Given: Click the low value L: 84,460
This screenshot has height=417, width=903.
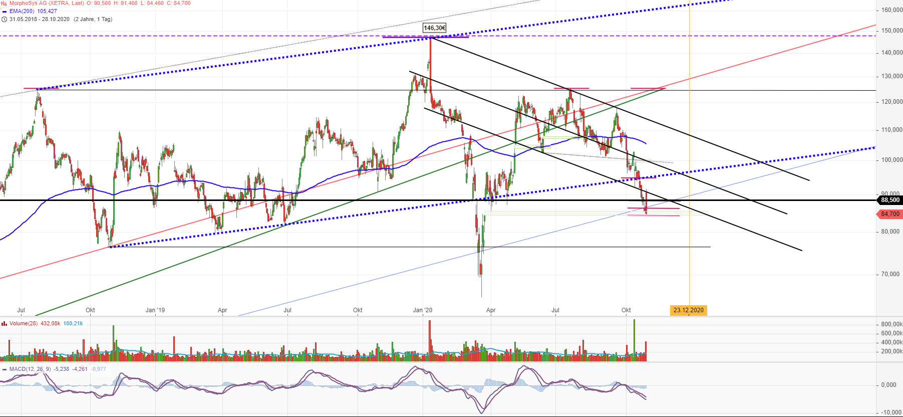Looking at the screenshot, I should tap(152, 3).
